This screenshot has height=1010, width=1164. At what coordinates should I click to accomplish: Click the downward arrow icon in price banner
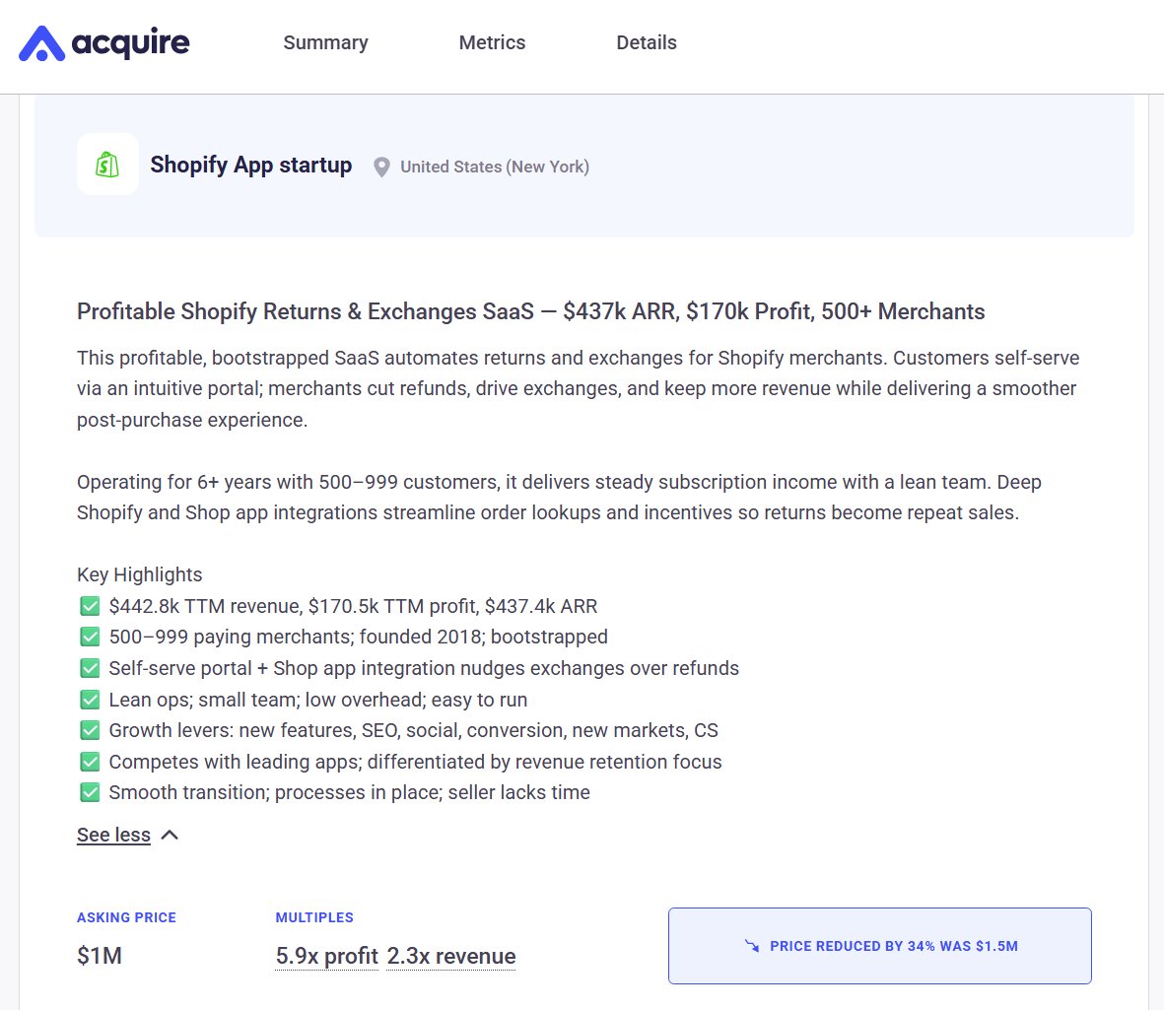752,946
